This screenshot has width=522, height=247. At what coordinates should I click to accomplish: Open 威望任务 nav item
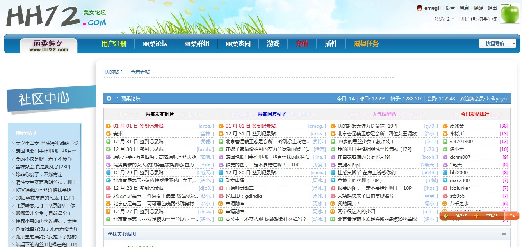(x=366, y=44)
